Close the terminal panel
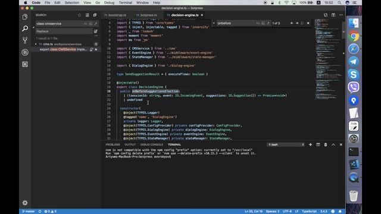The image size is (381, 214). (x=341, y=144)
